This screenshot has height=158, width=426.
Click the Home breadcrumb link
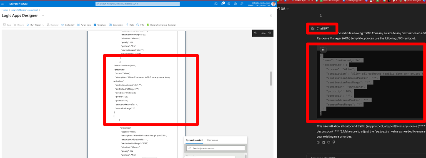point(5,10)
